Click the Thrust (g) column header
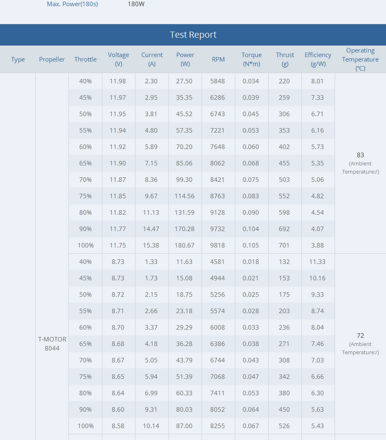This screenshot has height=440, width=386. tap(285, 60)
